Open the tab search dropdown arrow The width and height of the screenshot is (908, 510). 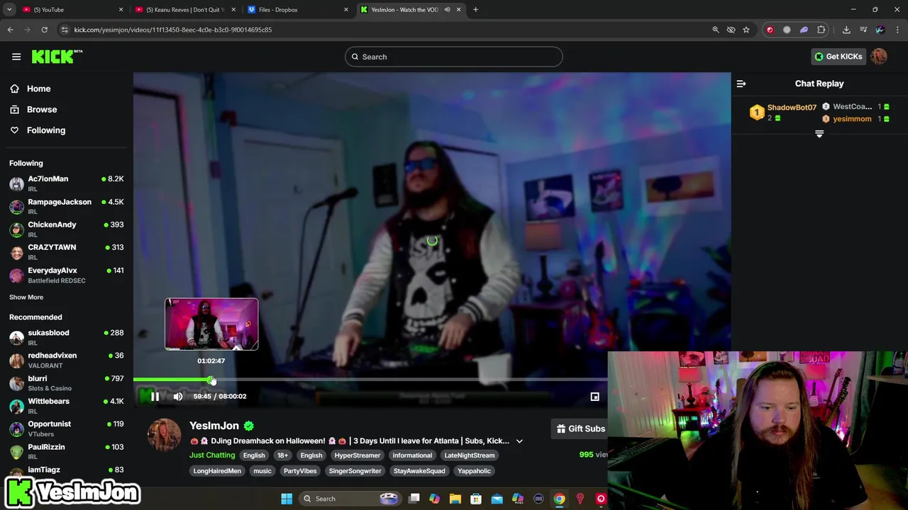pos(9,9)
